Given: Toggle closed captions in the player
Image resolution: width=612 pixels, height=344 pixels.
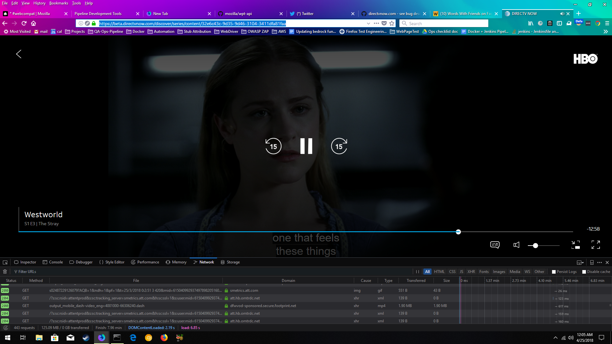Looking at the screenshot, I should coord(495,245).
